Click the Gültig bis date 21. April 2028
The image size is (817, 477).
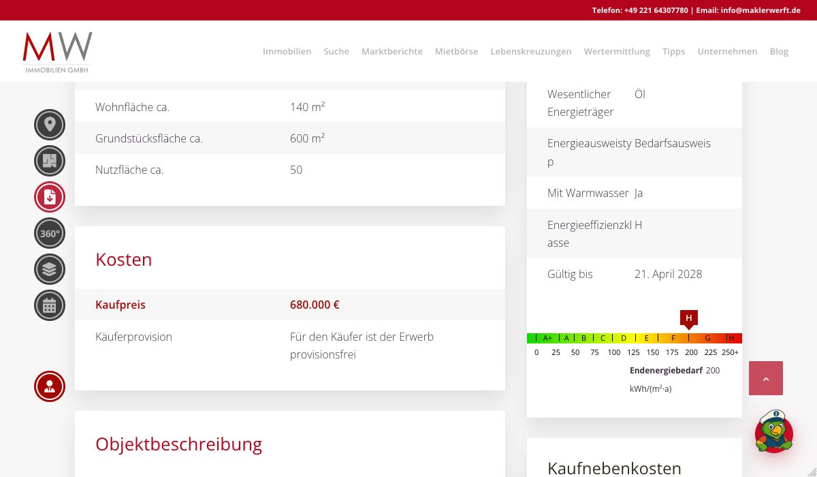coord(668,274)
